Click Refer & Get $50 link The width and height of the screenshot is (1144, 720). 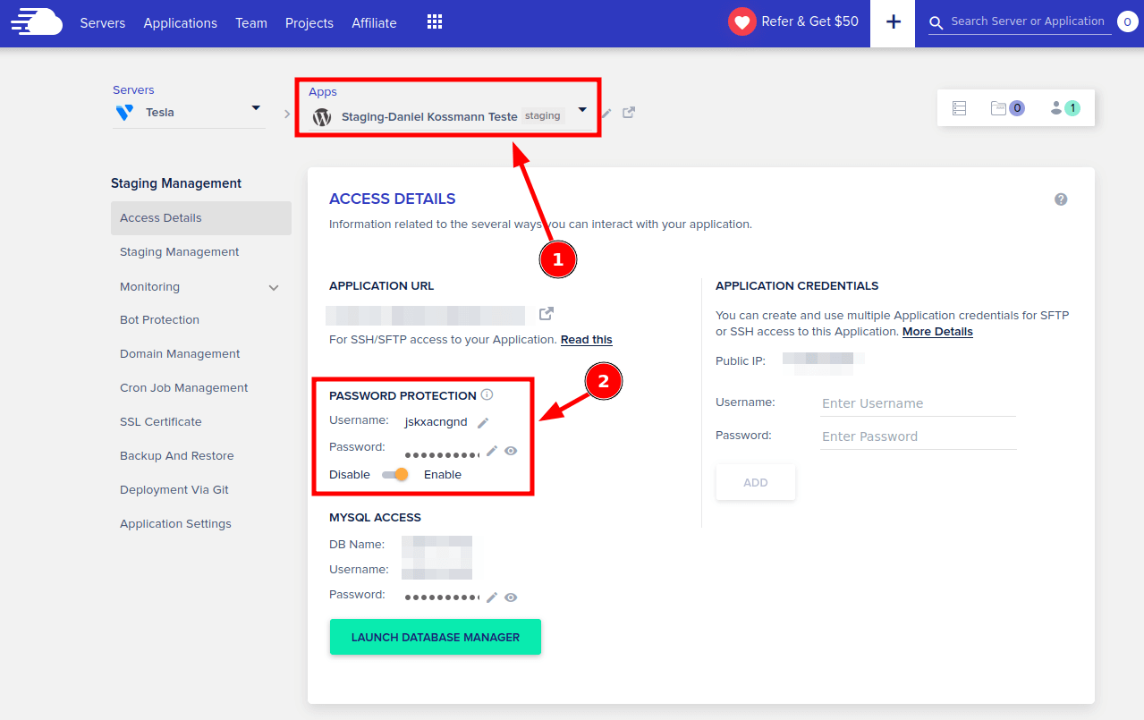pyautogui.click(x=809, y=21)
